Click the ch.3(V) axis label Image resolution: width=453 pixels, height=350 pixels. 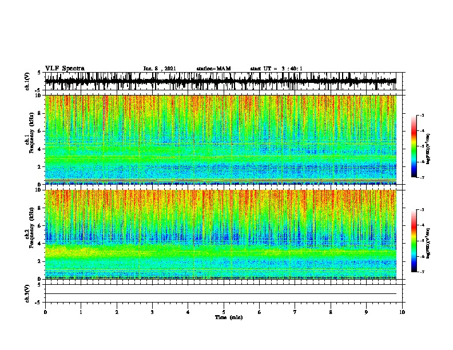click(27, 293)
